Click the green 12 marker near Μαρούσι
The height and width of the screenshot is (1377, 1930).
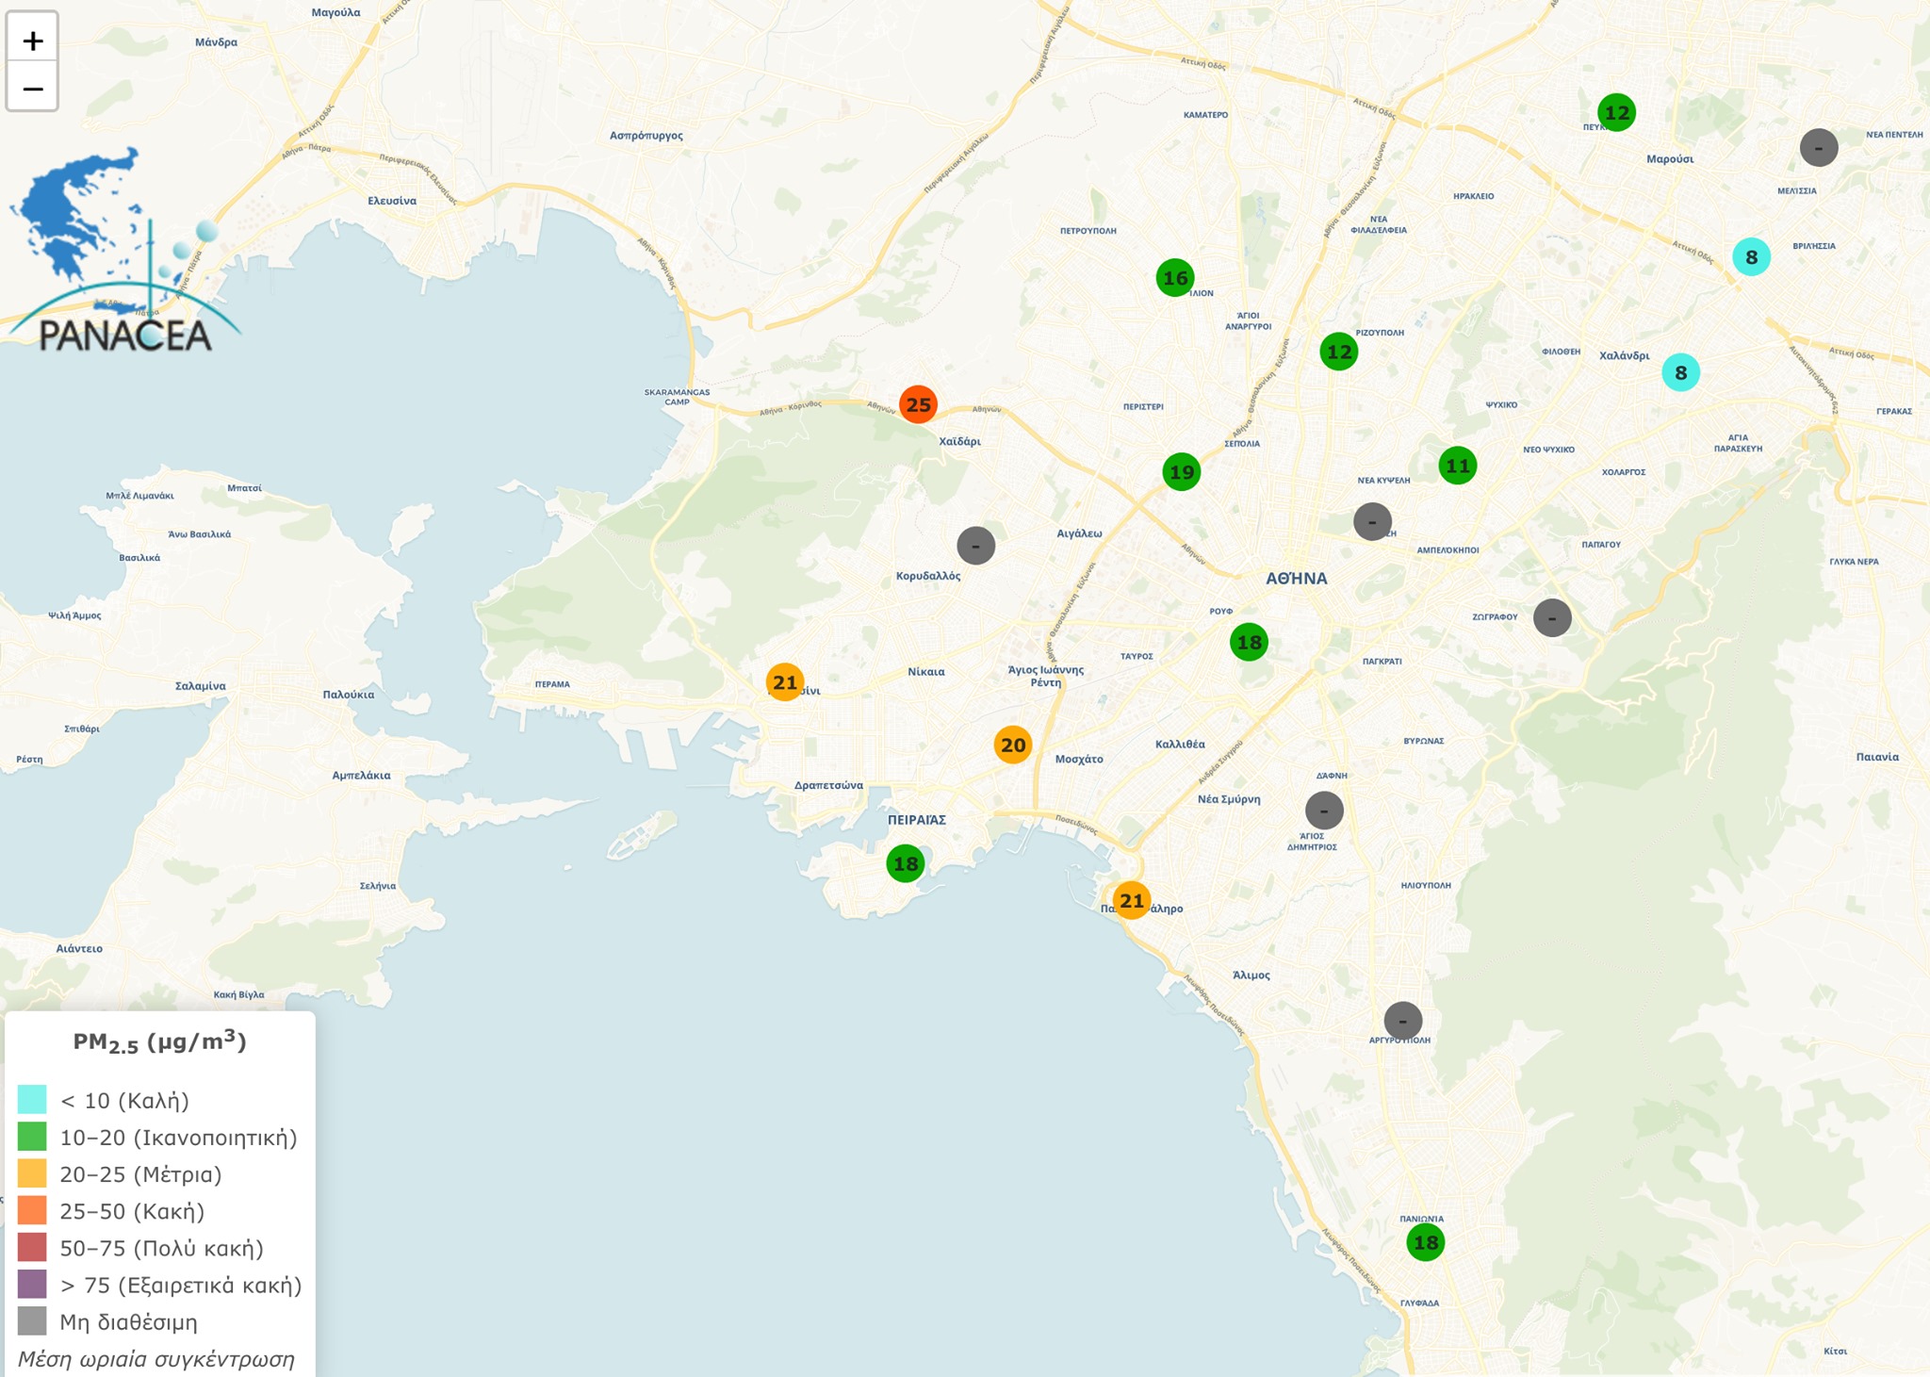pos(1616,113)
